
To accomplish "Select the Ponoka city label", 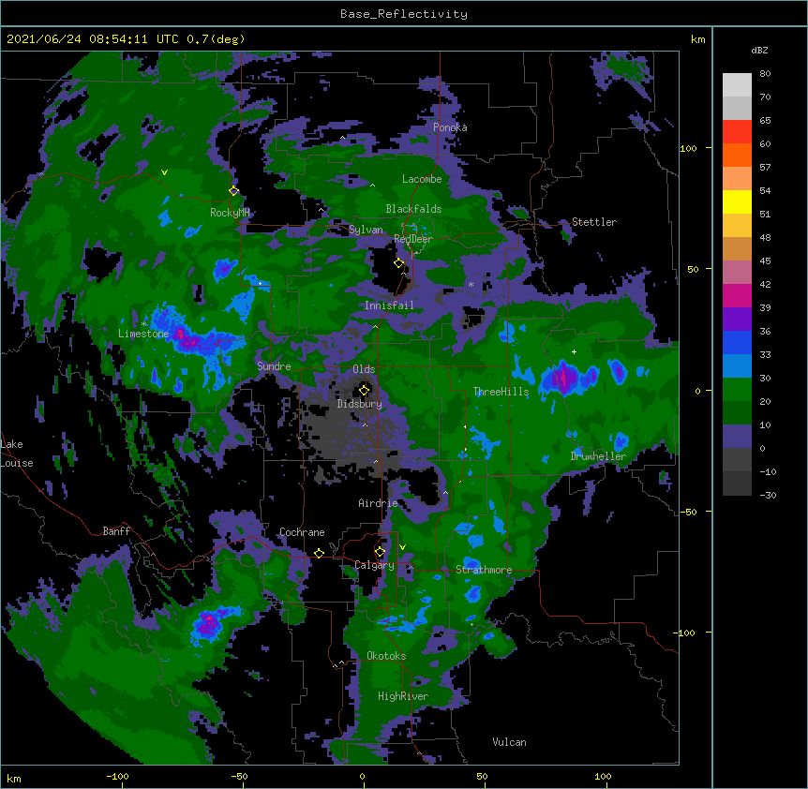I will tap(450, 127).
